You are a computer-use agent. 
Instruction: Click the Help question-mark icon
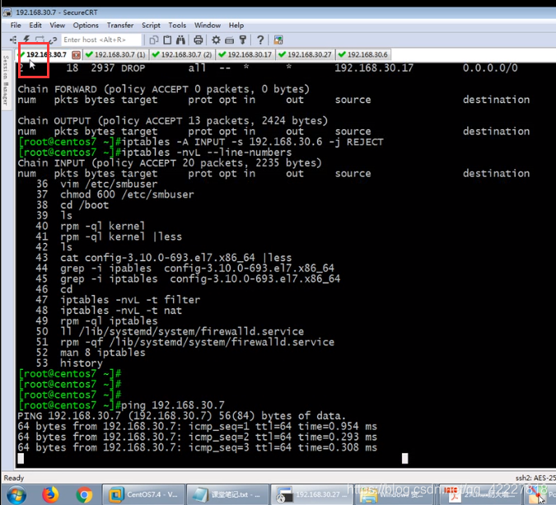click(x=260, y=40)
